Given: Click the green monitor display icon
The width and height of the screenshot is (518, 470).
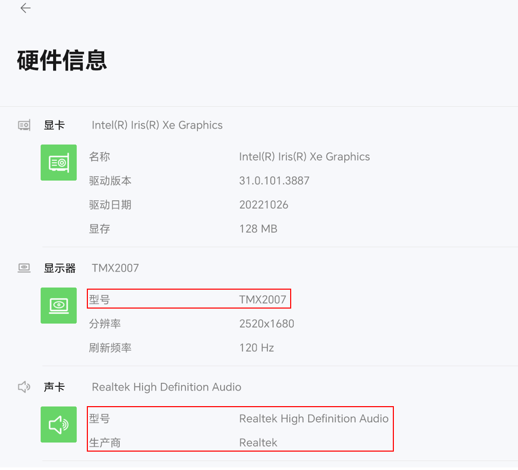Looking at the screenshot, I should point(59,306).
